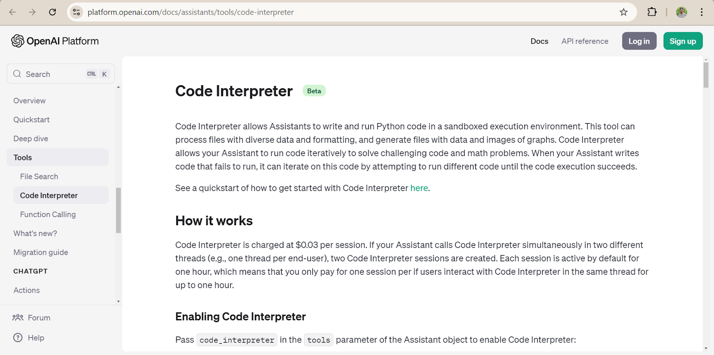Viewport: 714px width, 355px height.
Task: Click the 'Code Interpreter' page title
Action: (234, 91)
